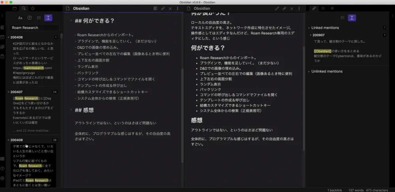
Task: Open [[Obsidian]] mention in 200907 backlink
Action: point(322,51)
